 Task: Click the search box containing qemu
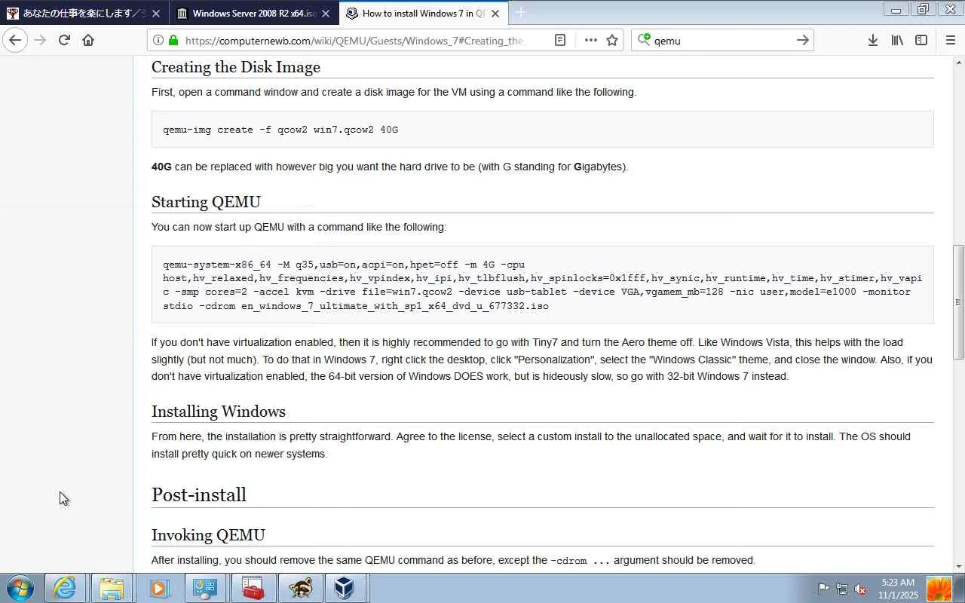pos(723,40)
